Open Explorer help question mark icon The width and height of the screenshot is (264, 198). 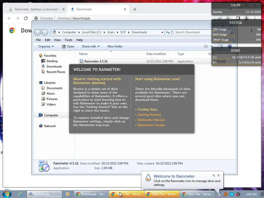point(229,46)
